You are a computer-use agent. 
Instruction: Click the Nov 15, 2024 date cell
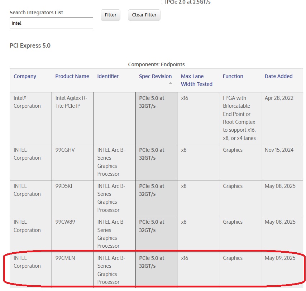(282, 162)
